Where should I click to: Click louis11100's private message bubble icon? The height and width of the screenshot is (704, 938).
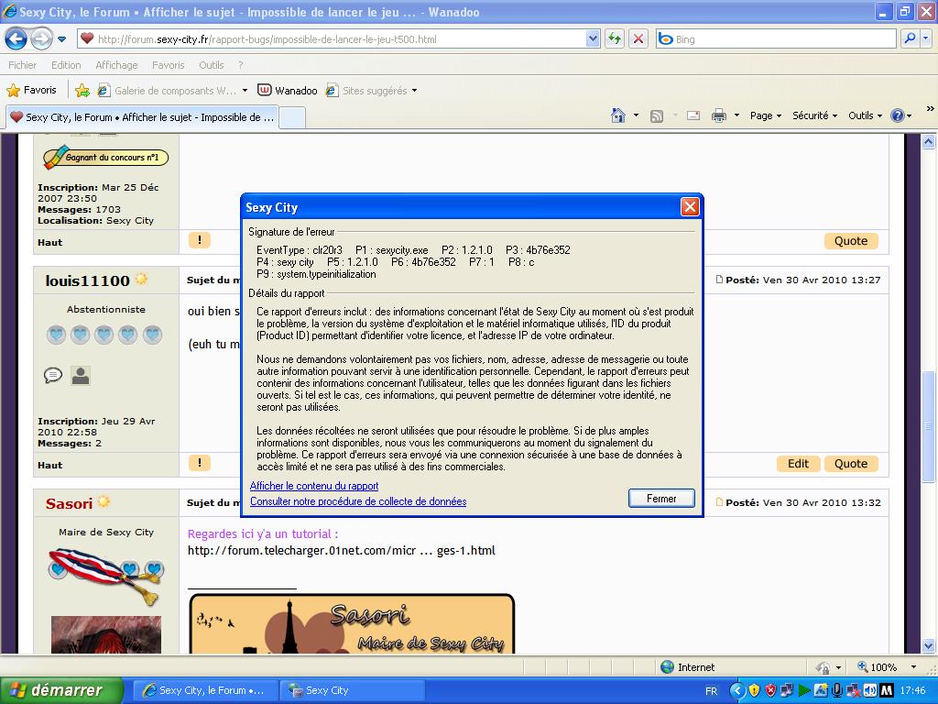53,375
